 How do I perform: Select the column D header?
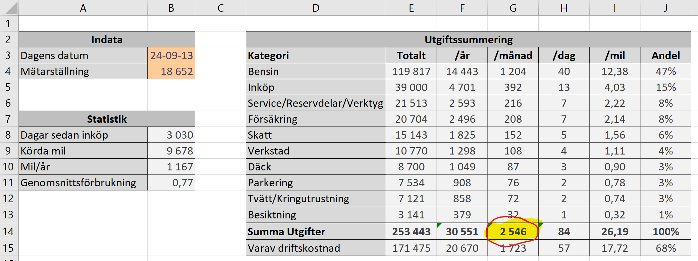(x=316, y=8)
